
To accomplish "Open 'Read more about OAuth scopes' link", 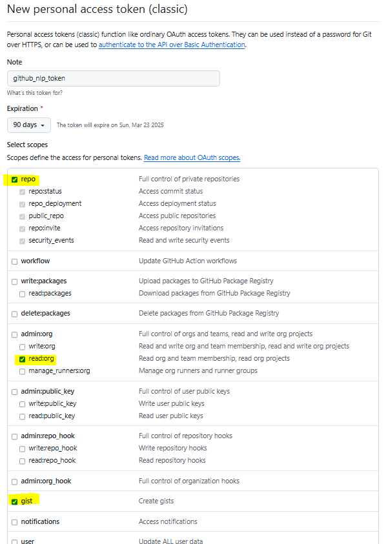I will [x=192, y=157].
